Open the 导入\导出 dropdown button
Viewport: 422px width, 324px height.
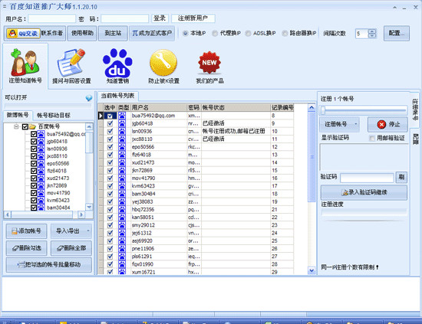click(71, 231)
